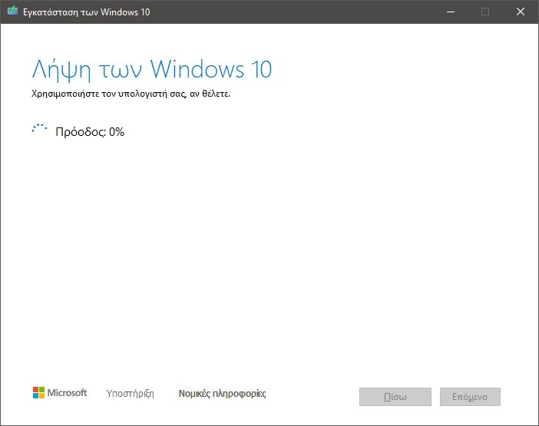The height and width of the screenshot is (426, 539).
Task: Click the spinning dots loading indicator
Action: tap(39, 130)
